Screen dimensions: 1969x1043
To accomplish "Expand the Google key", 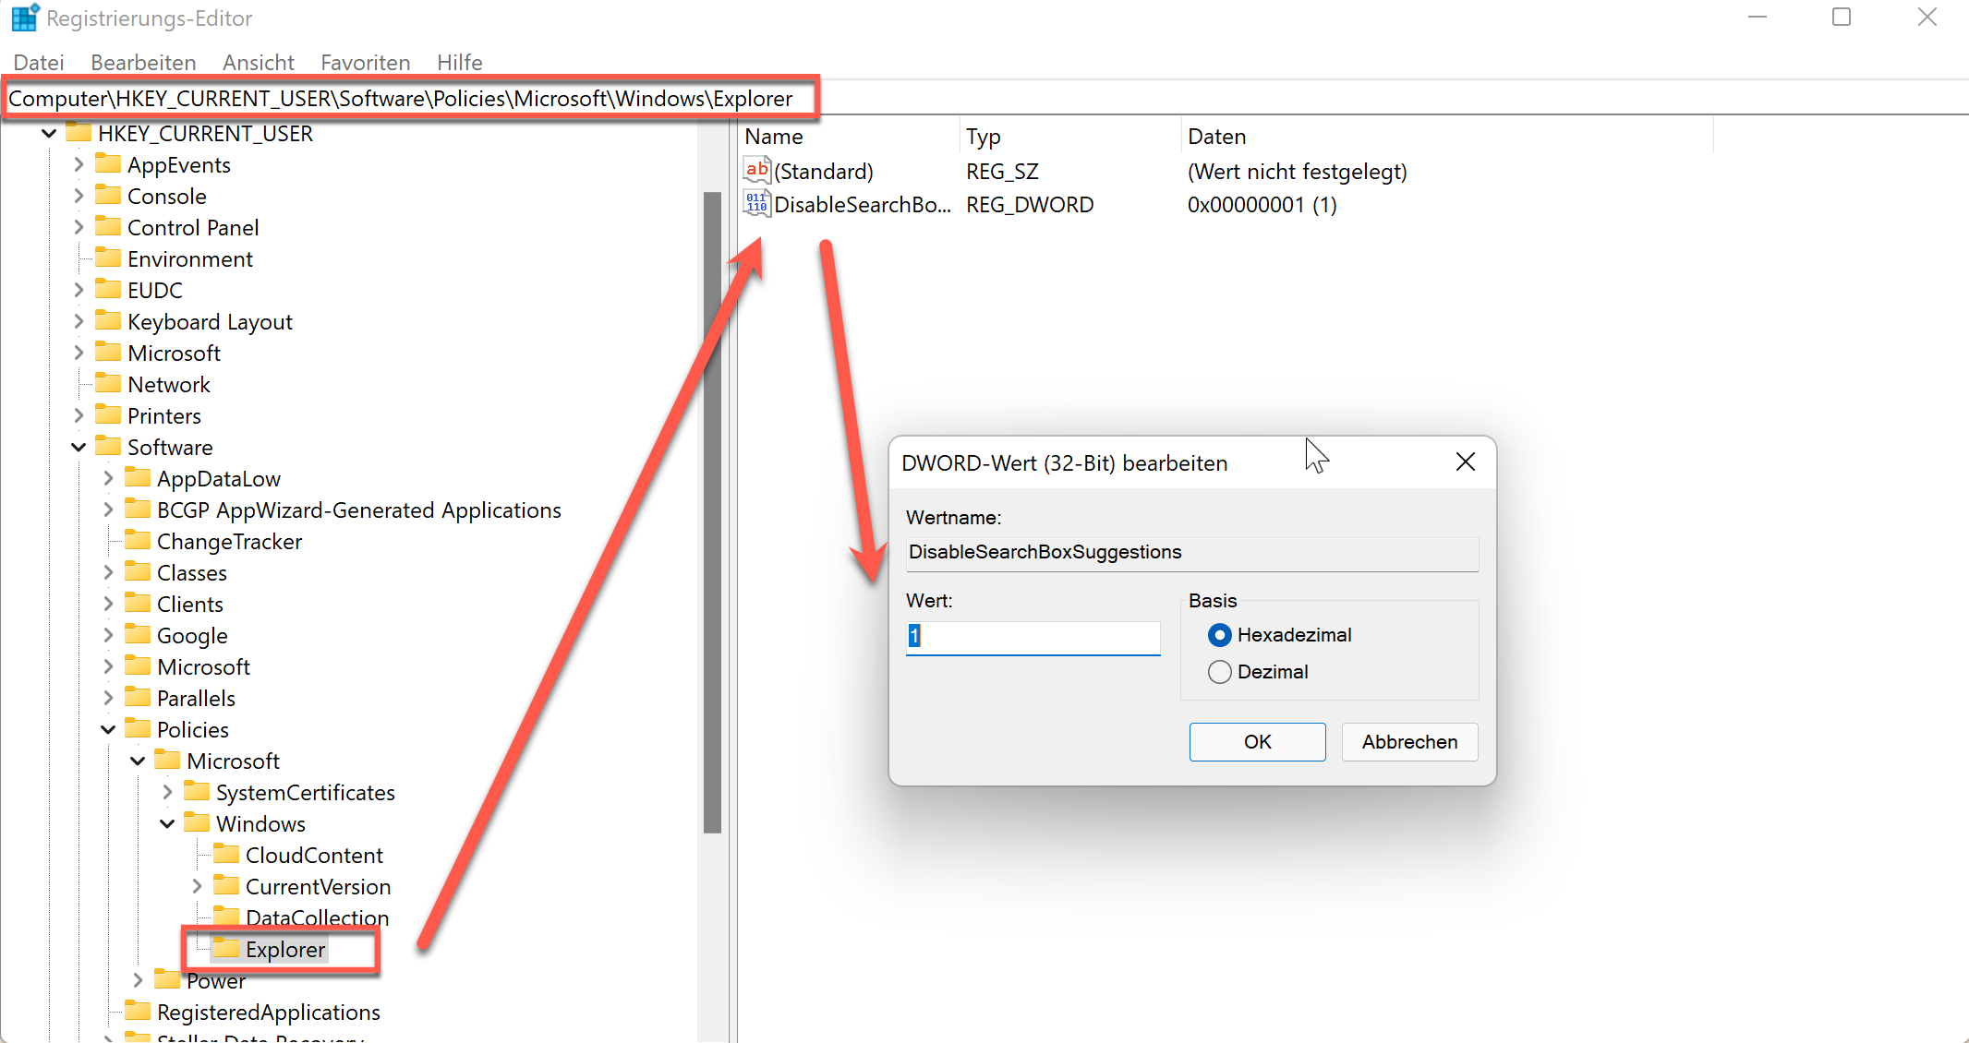I will (108, 636).
